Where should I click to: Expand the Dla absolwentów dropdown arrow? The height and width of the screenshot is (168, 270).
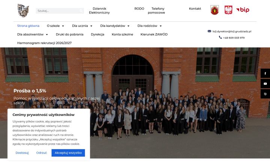(x=47, y=34)
